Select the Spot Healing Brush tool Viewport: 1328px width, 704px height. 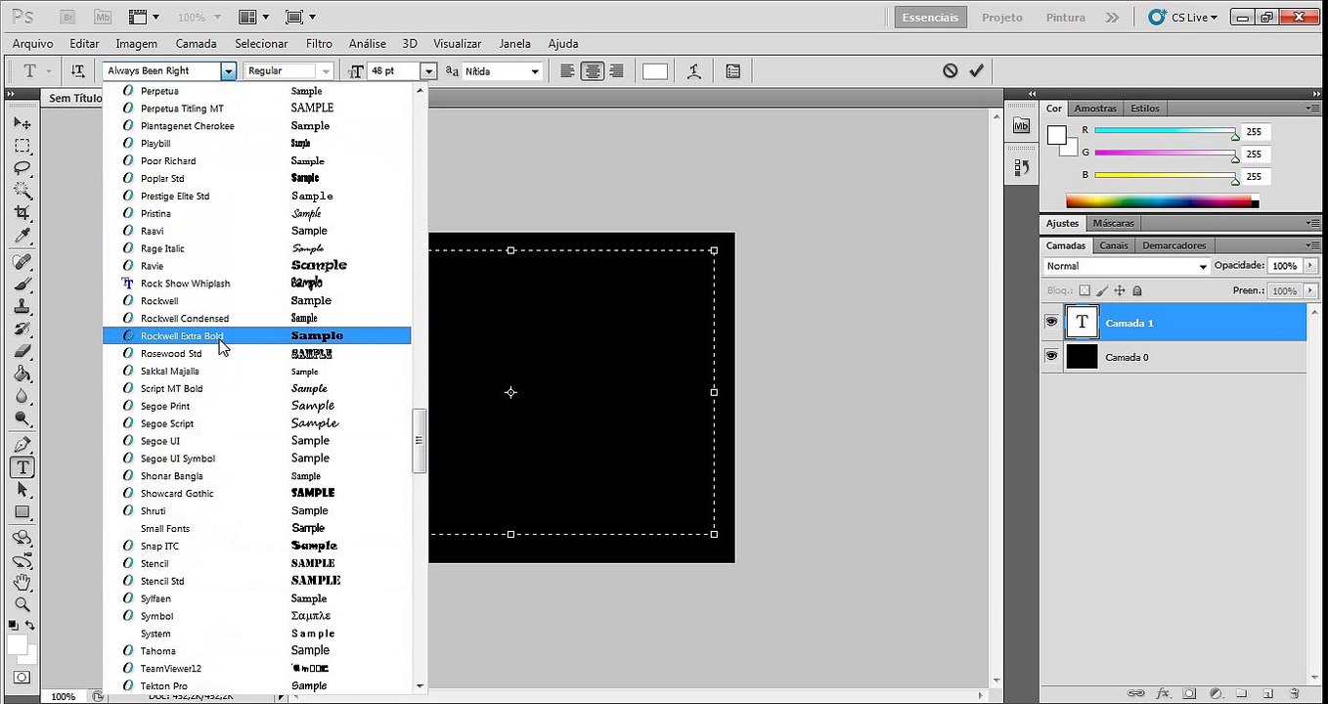(x=22, y=262)
